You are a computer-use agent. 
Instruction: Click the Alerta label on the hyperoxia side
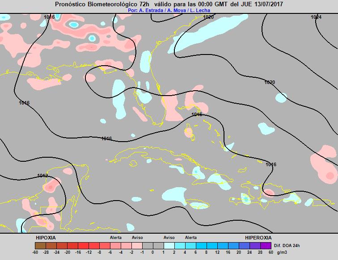pyautogui.click(x=191, y=238)
